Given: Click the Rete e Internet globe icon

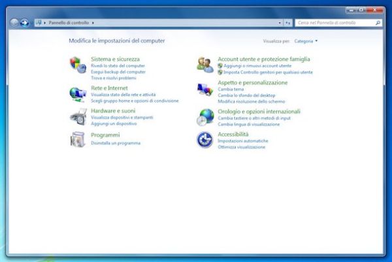Looking at the screenshot, I should [x=77, y=93].
